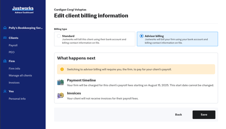The width and height of the screenshot is (226, 129).
Task: Click the Invoices illustration icon
Action: tap(60, 95)
